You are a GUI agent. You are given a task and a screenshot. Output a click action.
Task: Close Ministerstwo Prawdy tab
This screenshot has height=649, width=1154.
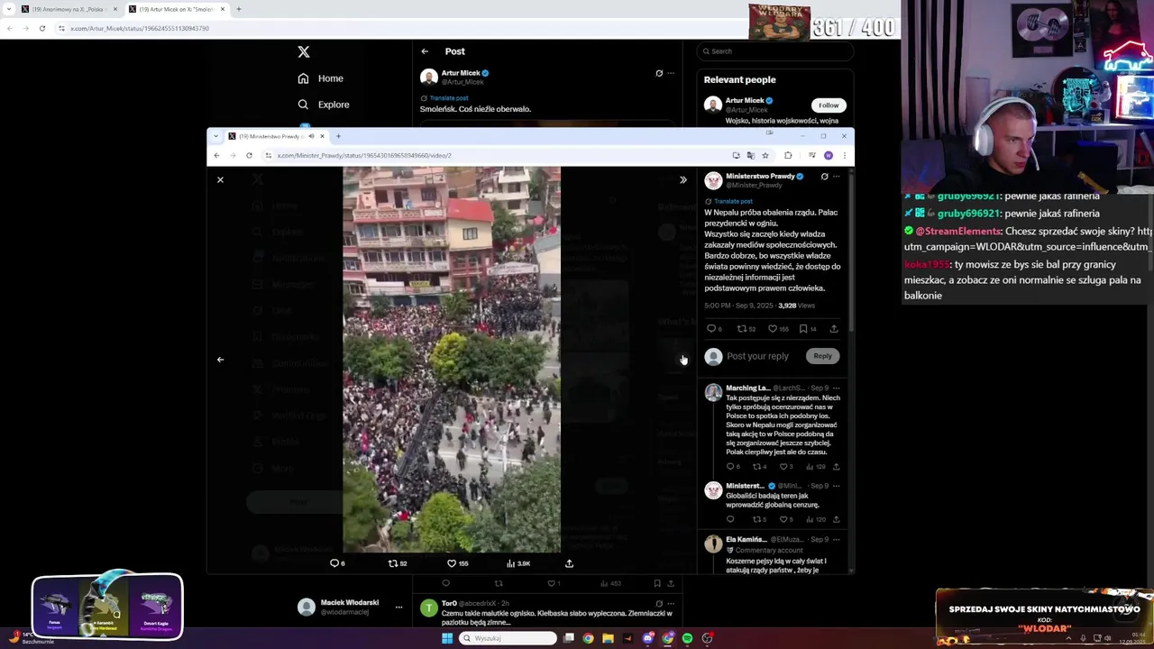point(322,136)
